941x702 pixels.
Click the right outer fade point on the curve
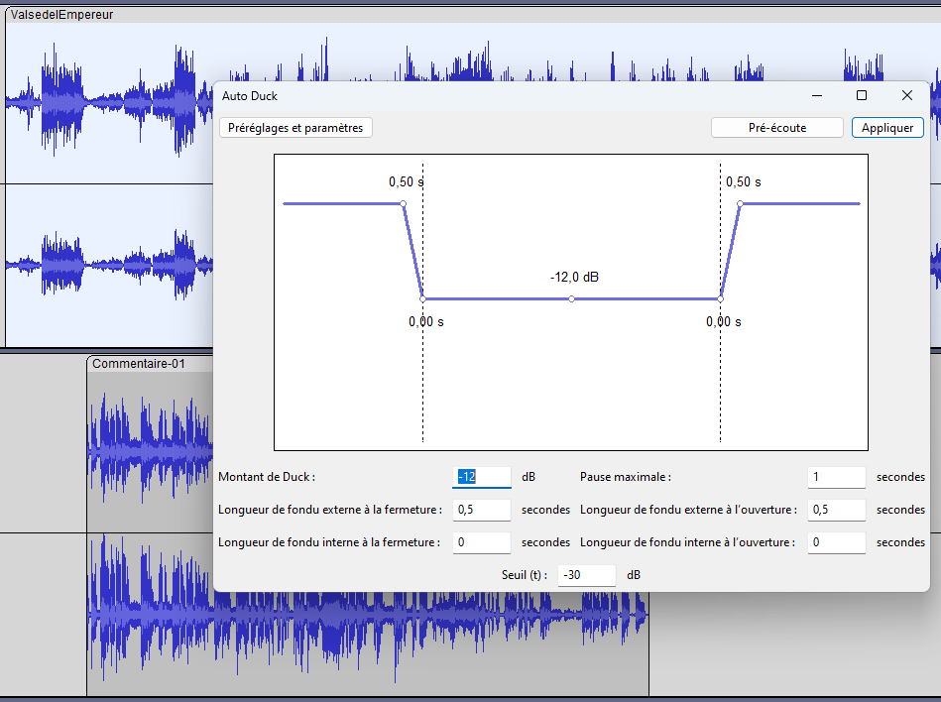[740, 203]
